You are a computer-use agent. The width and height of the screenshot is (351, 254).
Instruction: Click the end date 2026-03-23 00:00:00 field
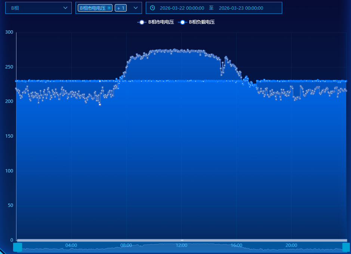point(241,8)
